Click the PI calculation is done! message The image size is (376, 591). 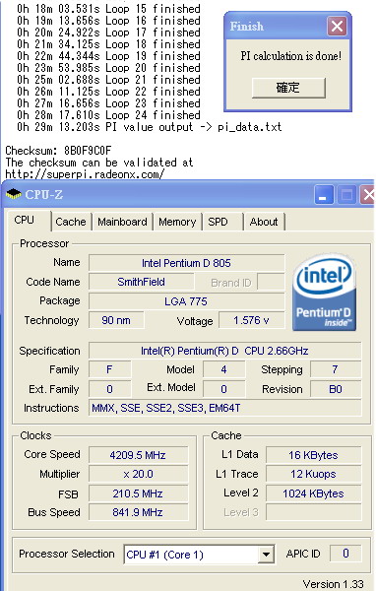[x=290, y=56]
